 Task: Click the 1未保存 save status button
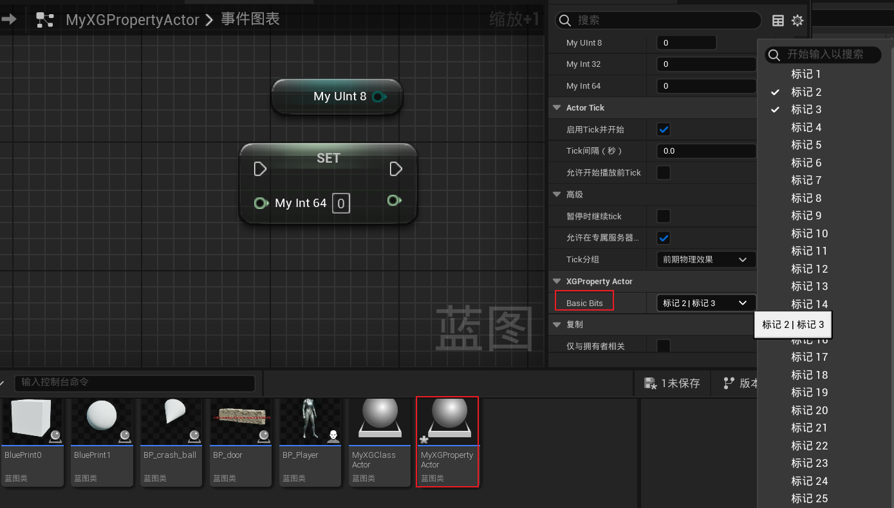pyautogui.click(x=672, y=383)
